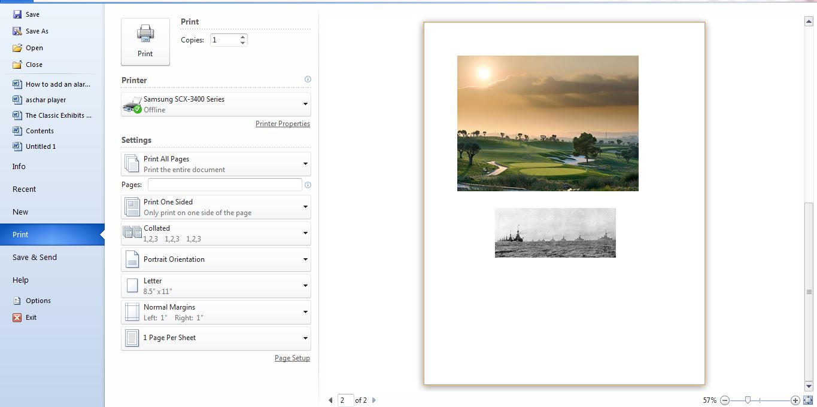Click the zoom out minus button
The width and height of the screenshot is (817, 407).
(725, 400)
